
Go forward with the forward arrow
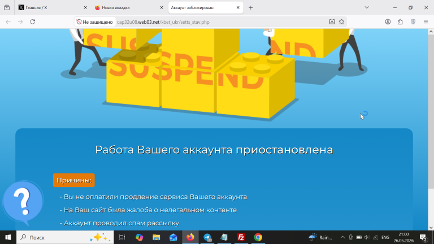(x=20, y=22)
